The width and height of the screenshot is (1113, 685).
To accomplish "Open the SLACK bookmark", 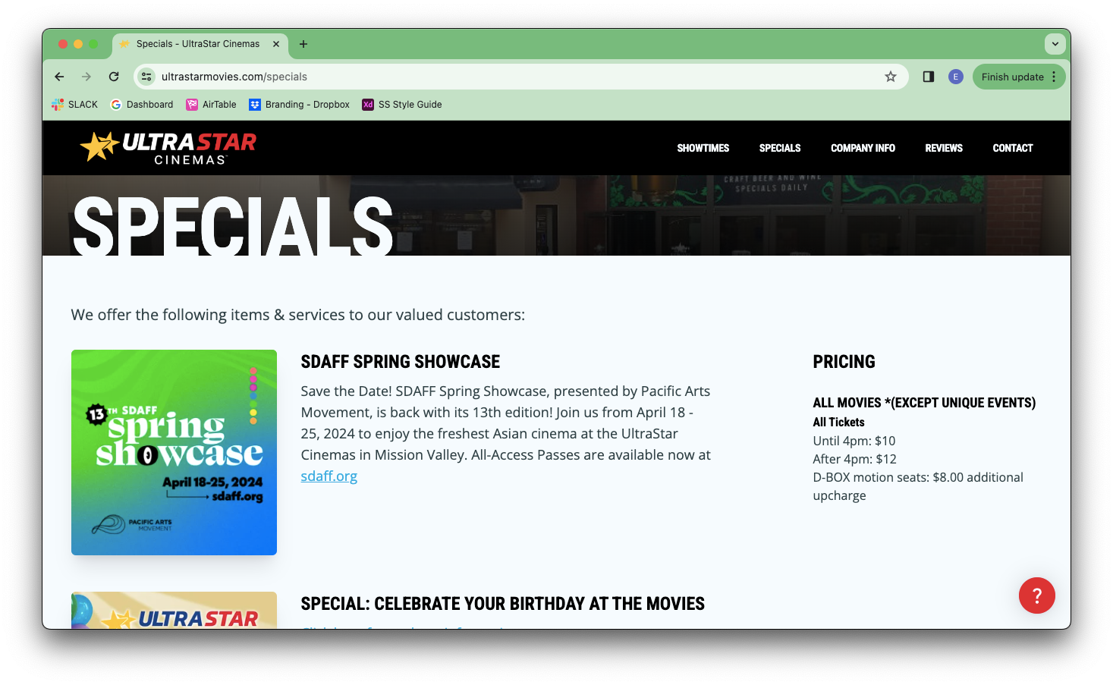I will [x=74, y=105].
